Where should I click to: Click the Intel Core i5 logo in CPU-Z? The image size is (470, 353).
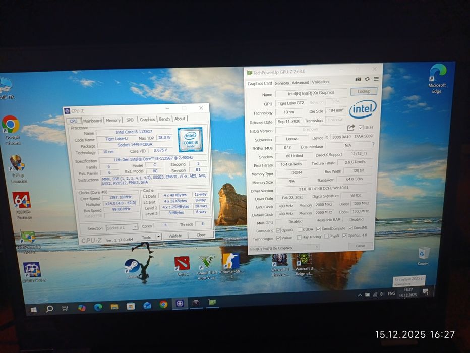pyautogui.click(x=190, y=139)
